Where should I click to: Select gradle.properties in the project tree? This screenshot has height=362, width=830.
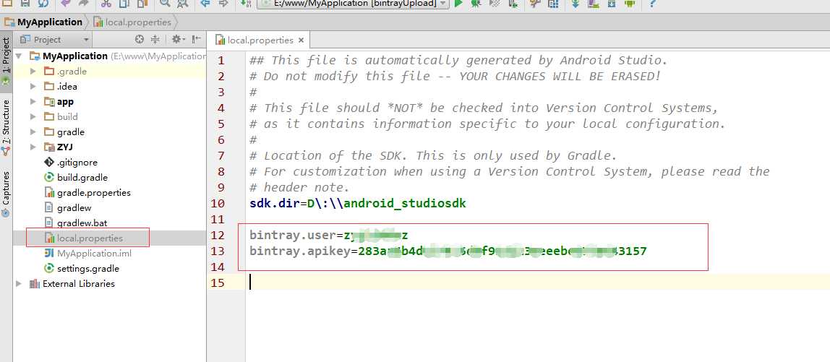94,193
